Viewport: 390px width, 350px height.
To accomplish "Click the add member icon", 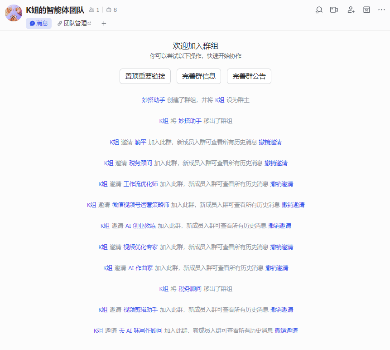I will point(351,10).
